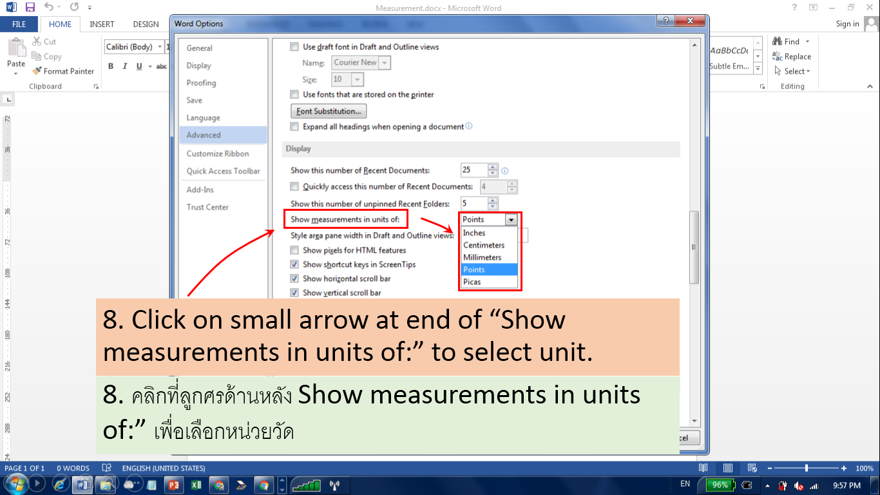
Task: Open the Font Substitution Name dropdown
Action: coord(385,62)
